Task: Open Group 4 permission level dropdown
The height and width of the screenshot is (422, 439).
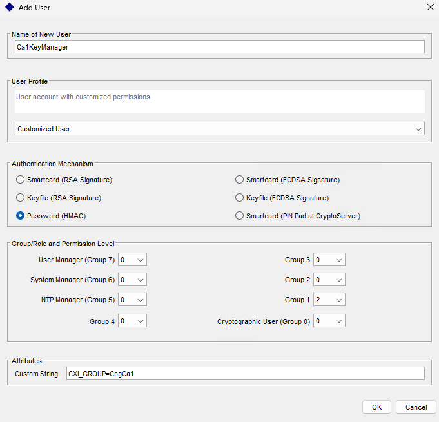Action: pos(132,321)
